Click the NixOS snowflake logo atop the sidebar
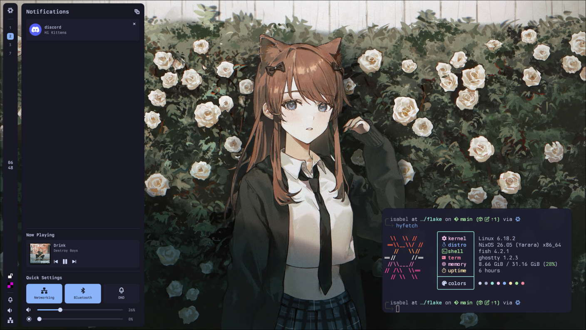The image size is (586, 330). coord(10,10)
